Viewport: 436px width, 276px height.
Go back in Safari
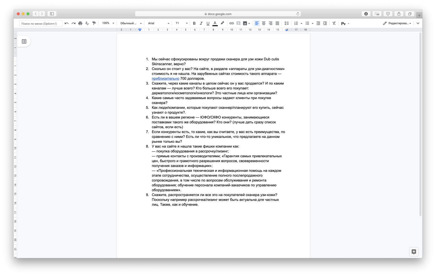click(36, 14)
